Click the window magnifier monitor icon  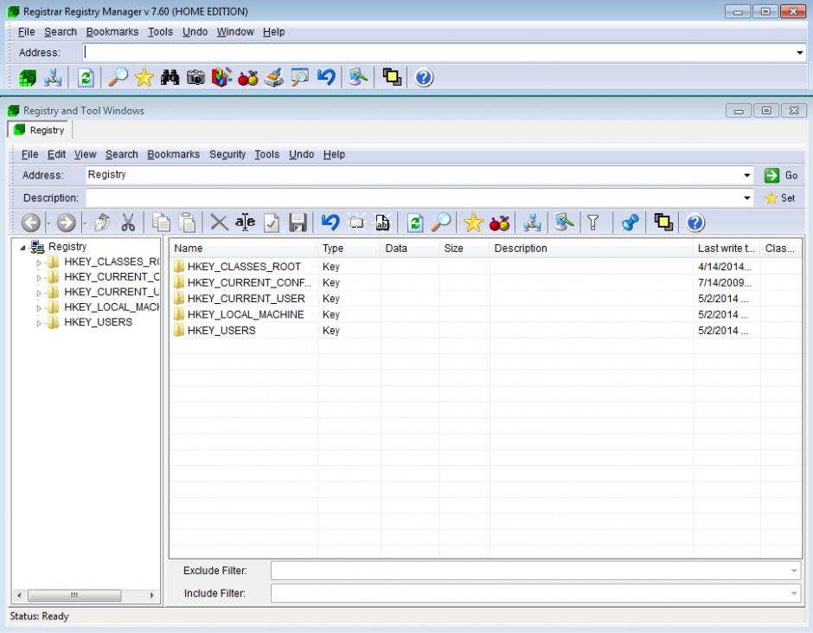(300, 78)
